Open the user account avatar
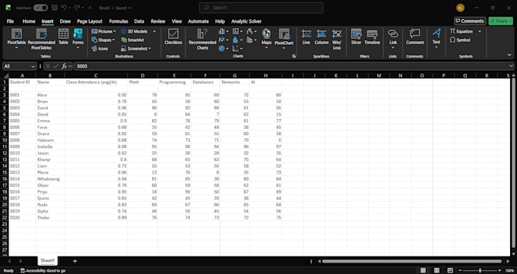 pos(460,8)
